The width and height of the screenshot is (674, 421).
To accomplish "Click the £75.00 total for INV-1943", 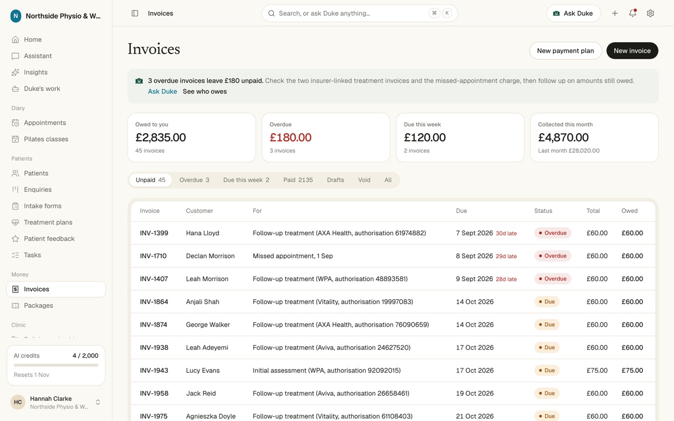I will point(597,370).
